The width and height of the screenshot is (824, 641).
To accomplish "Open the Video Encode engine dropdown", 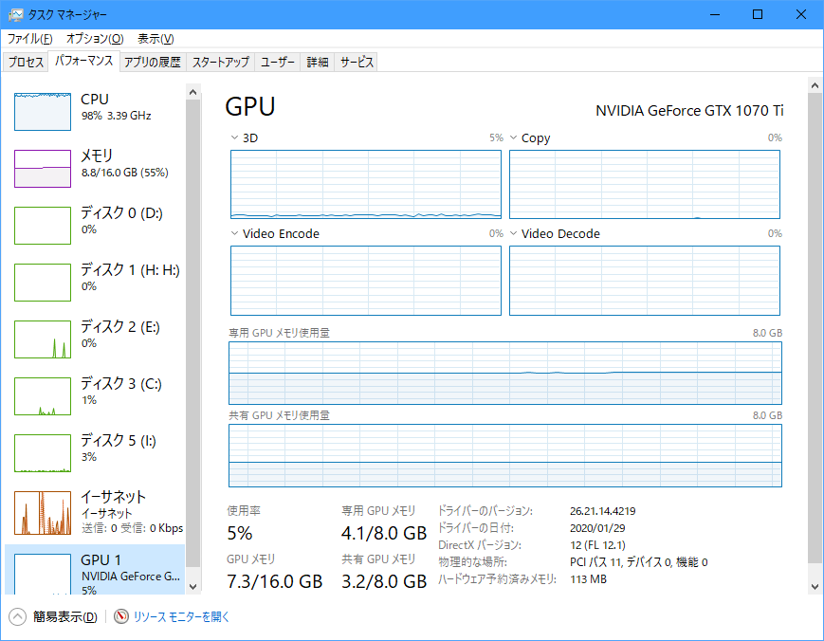I will coord(234,233).
